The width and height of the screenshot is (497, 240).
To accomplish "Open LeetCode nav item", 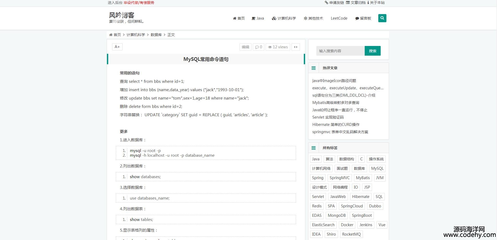I will coord(339,18).
